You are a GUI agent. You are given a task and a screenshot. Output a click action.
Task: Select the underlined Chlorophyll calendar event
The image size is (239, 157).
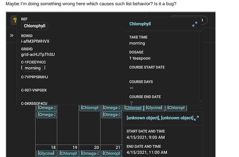pyautogui.click(x=133, y=108)
